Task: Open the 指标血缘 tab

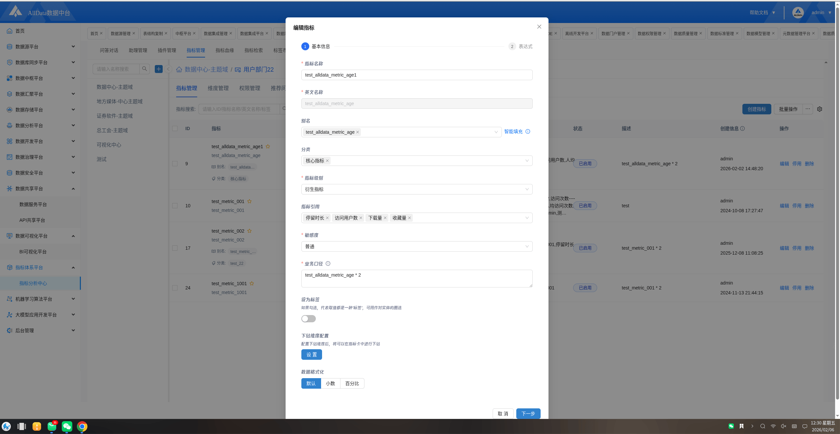Action: (225, 50)
